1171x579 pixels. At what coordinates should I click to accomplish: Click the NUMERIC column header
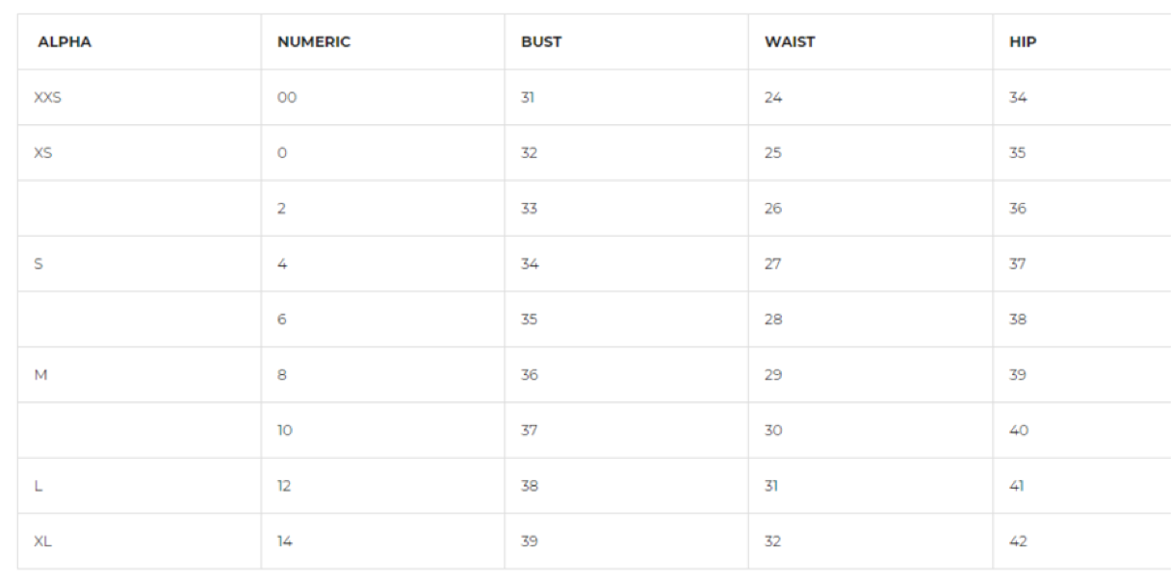(313, 42)
